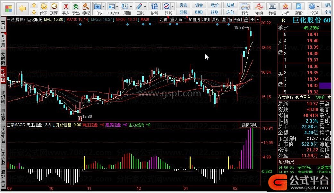This screenshot has width=334, height=193.
Task: Click the BBD button
Action: click(x=199, y=12)
